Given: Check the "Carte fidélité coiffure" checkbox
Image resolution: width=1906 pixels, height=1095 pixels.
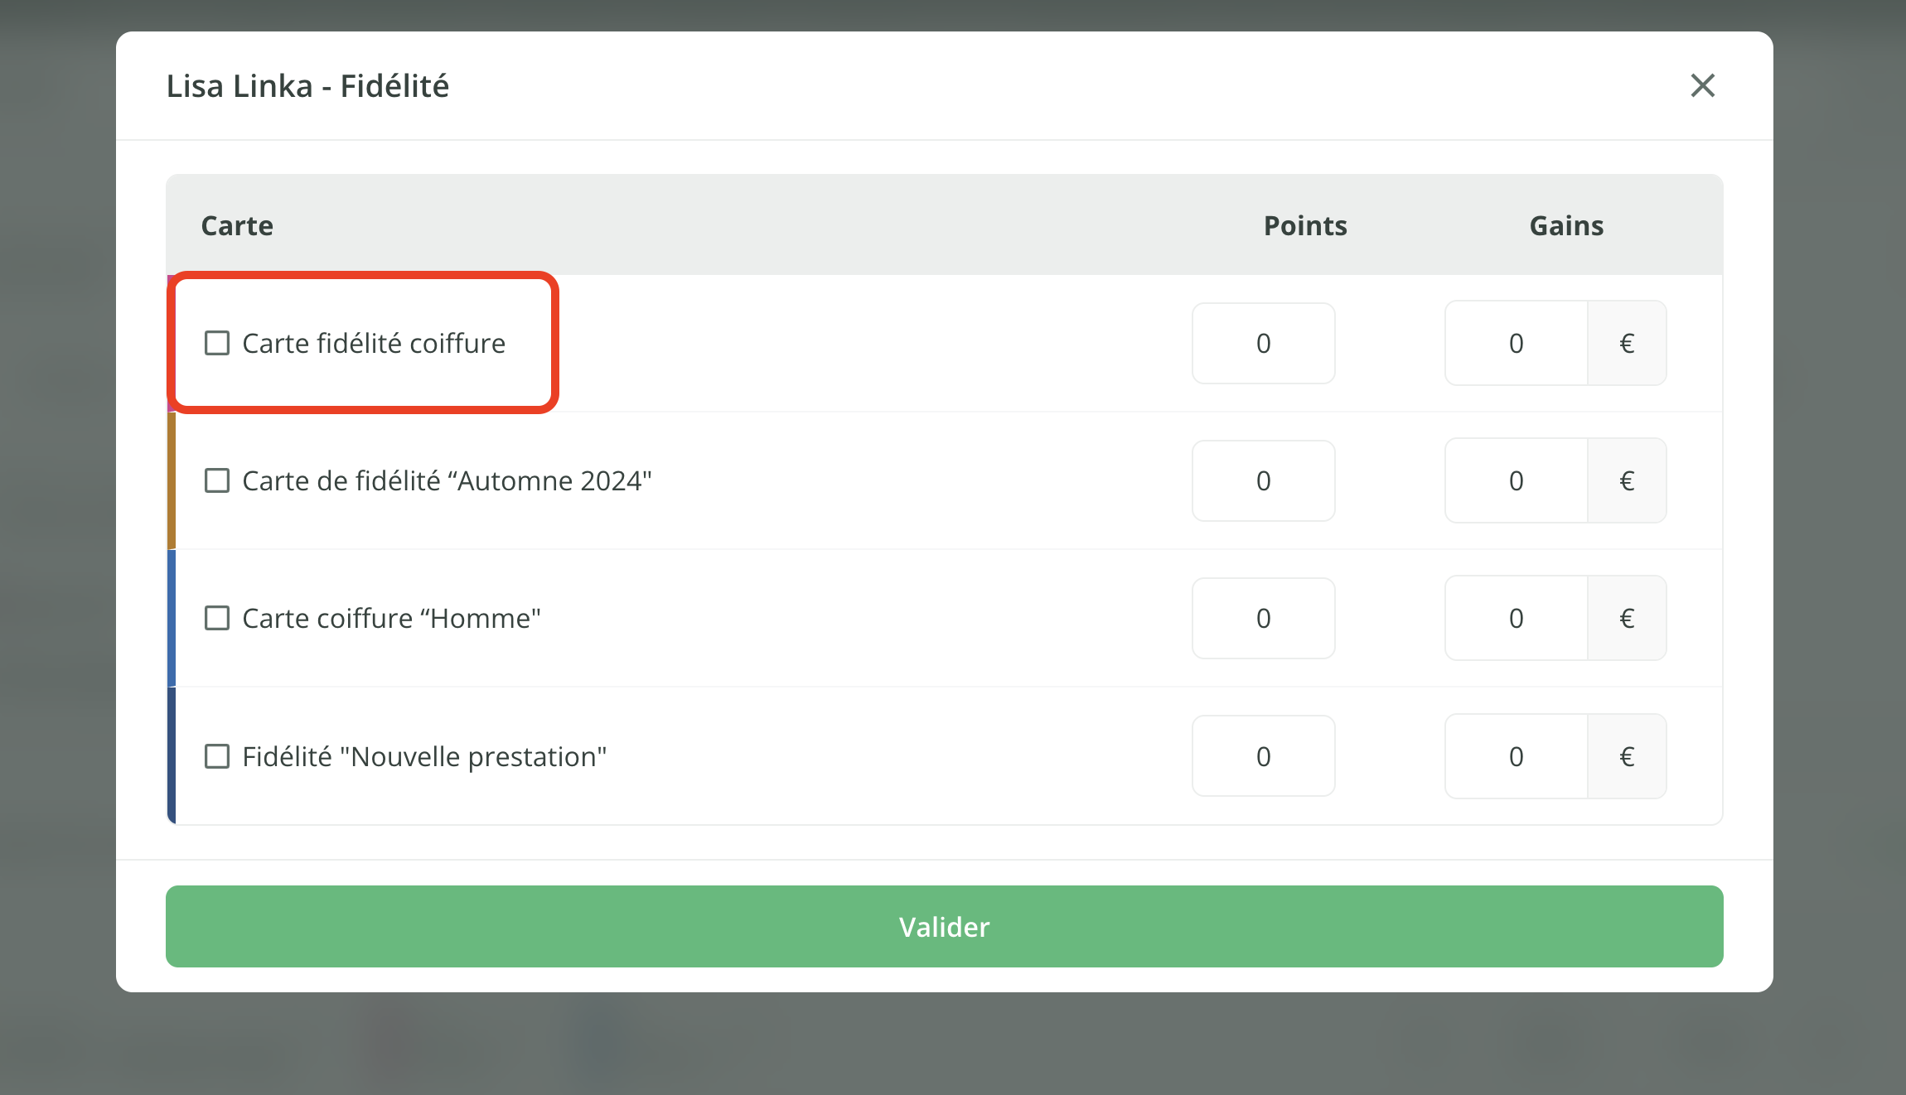Looking at the screenshot, I should coord(217,343).
